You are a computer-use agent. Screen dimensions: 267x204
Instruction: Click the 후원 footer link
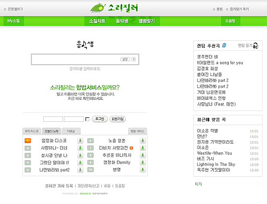[107, 185]
